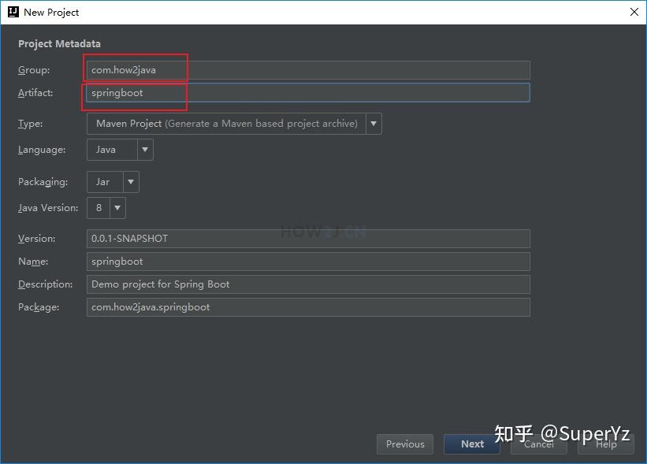Screen dimensions: 647x464
Task: Click the Artifact label
Action: click(35, 93)
